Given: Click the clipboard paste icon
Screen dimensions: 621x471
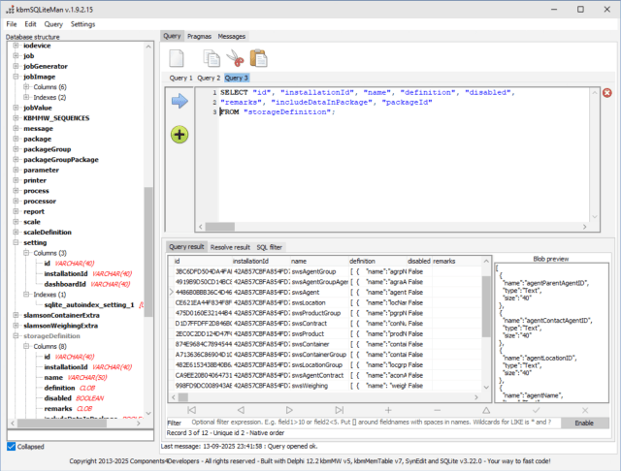Looking at the screenshot, I should coord(259,58).
